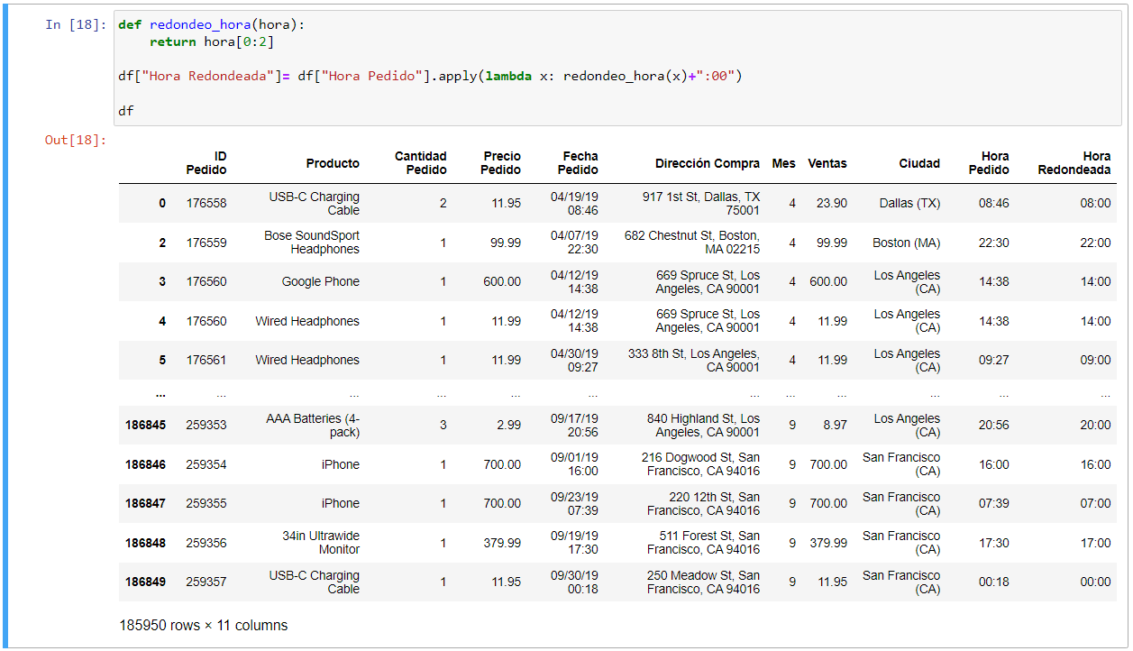This screenshot has height=651, width=1133.
Task: Click the Dallas (TX) city cell
Action: 909,203
